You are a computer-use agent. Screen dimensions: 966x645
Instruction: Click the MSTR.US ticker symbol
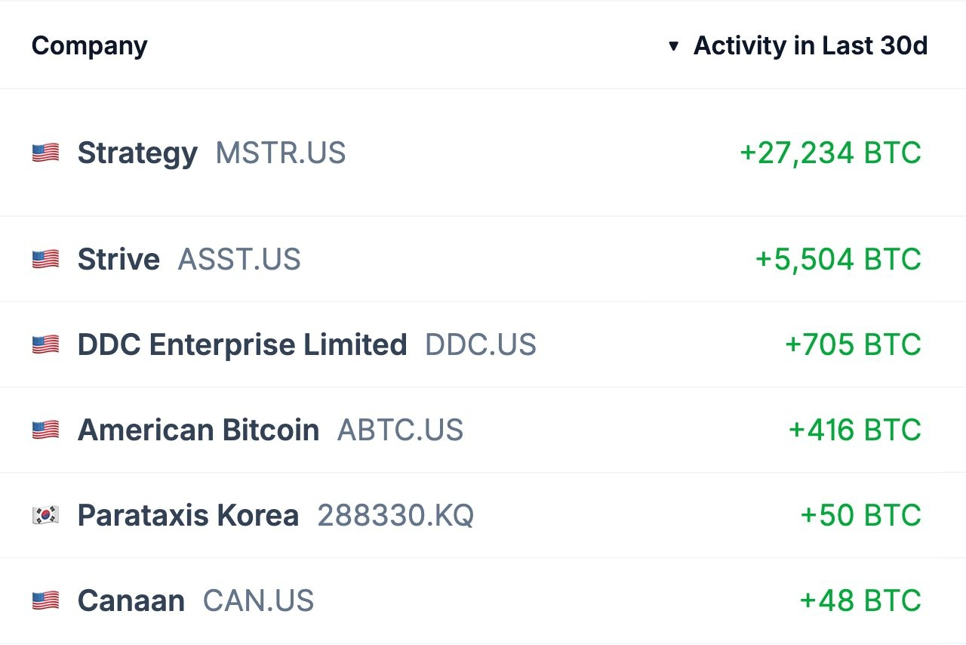coord(281,153)
